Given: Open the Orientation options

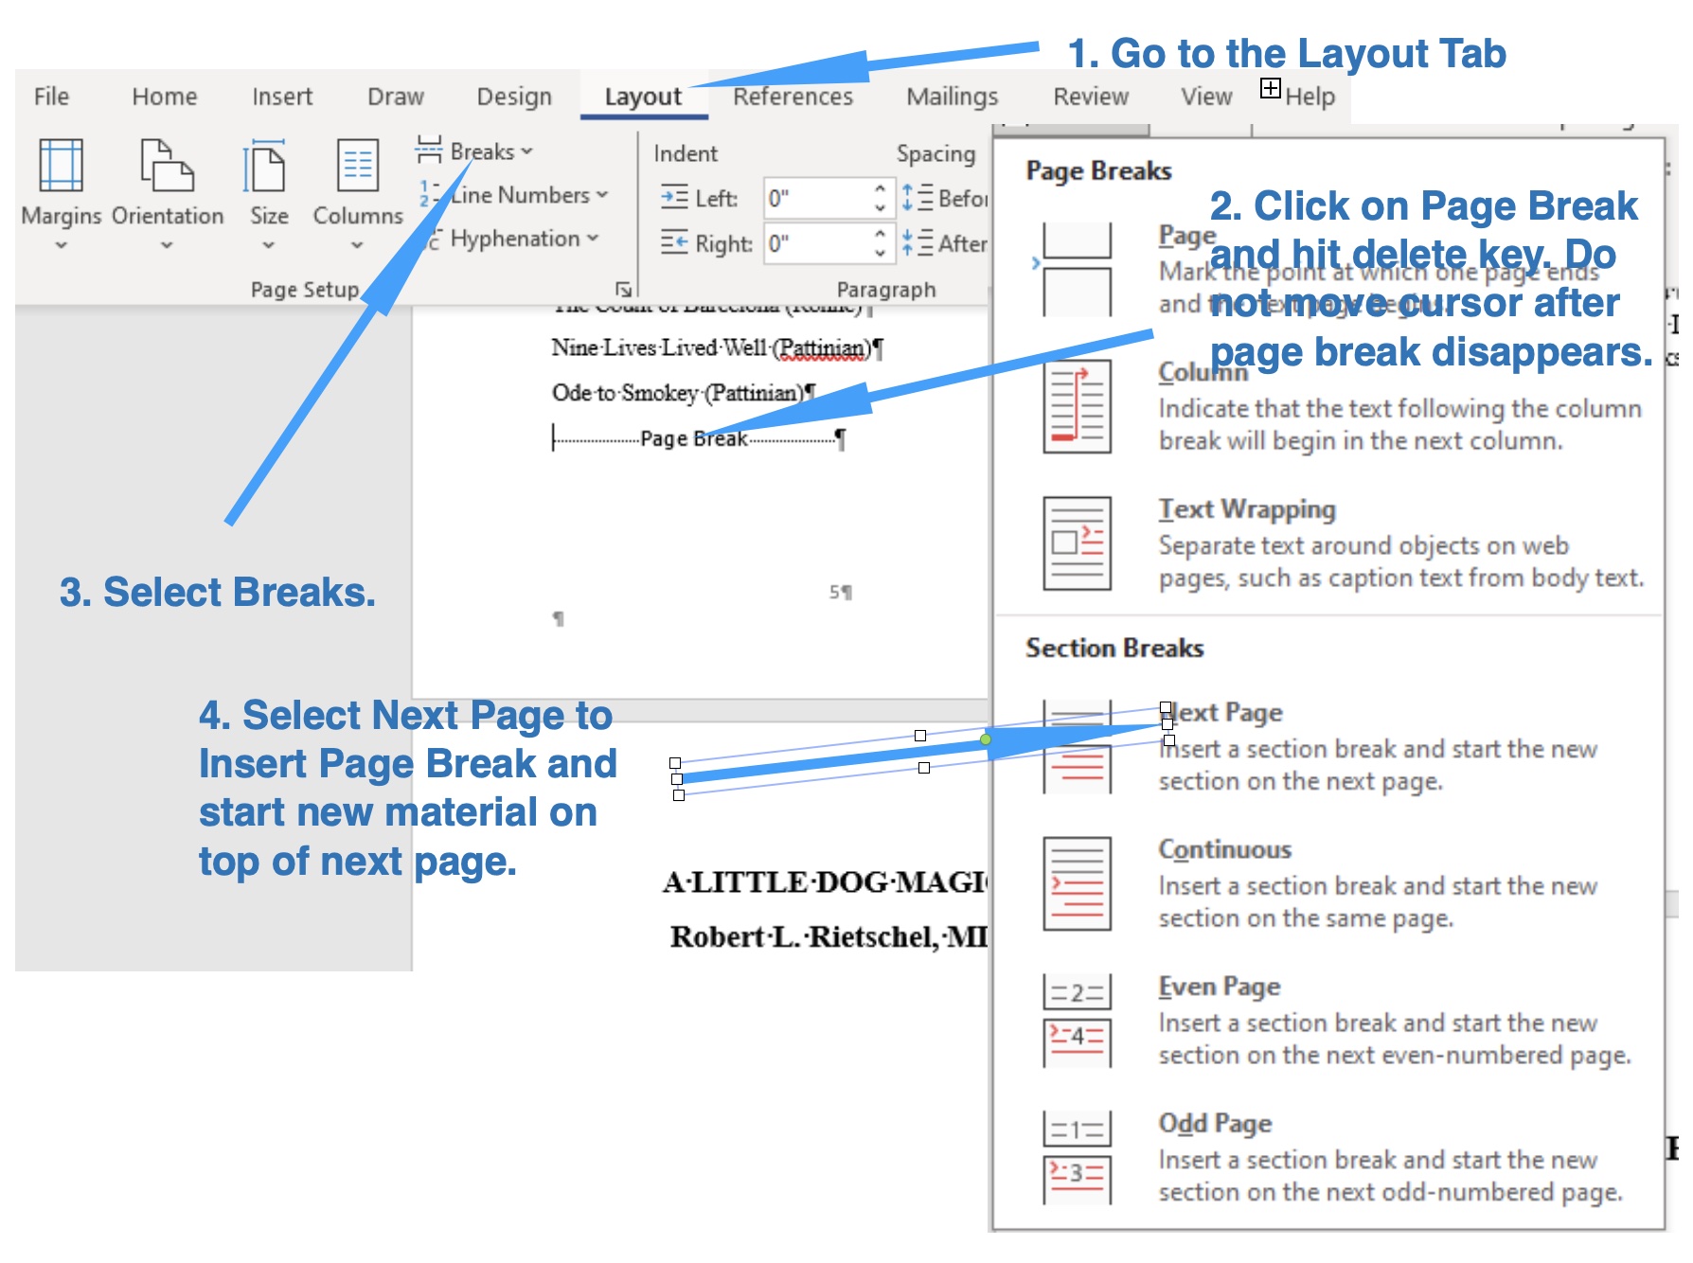Looking at the screenshot, I should point(168,194).
